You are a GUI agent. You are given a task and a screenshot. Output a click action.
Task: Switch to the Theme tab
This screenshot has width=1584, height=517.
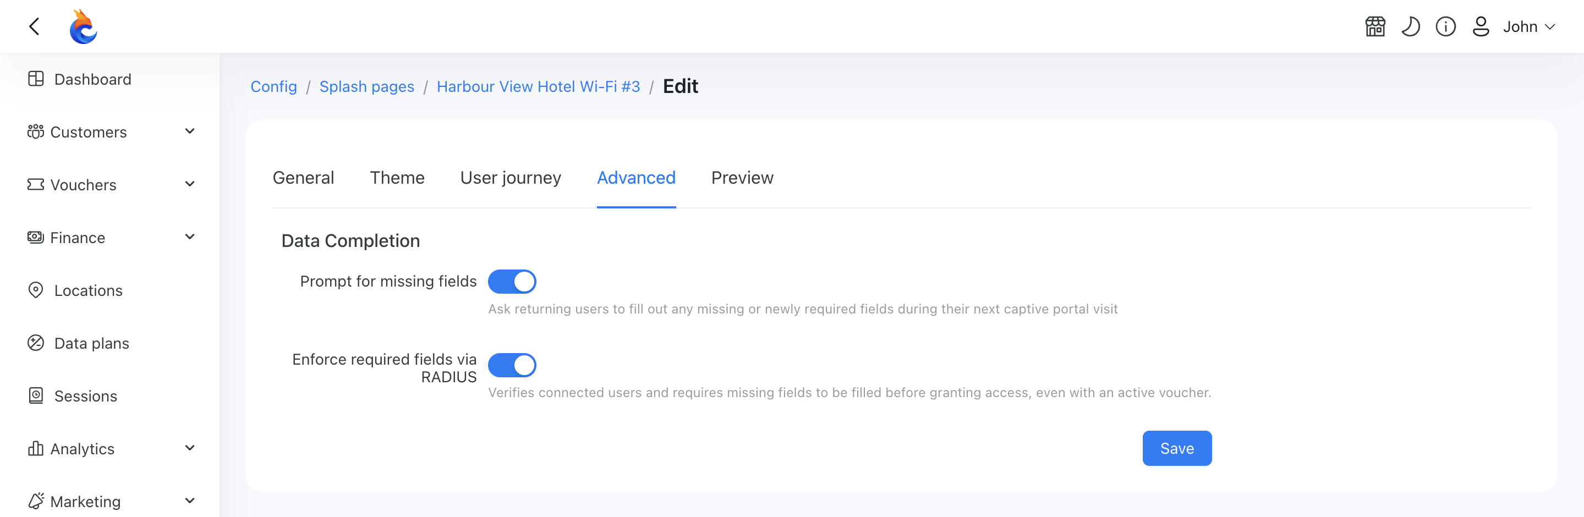pos(397,178)
